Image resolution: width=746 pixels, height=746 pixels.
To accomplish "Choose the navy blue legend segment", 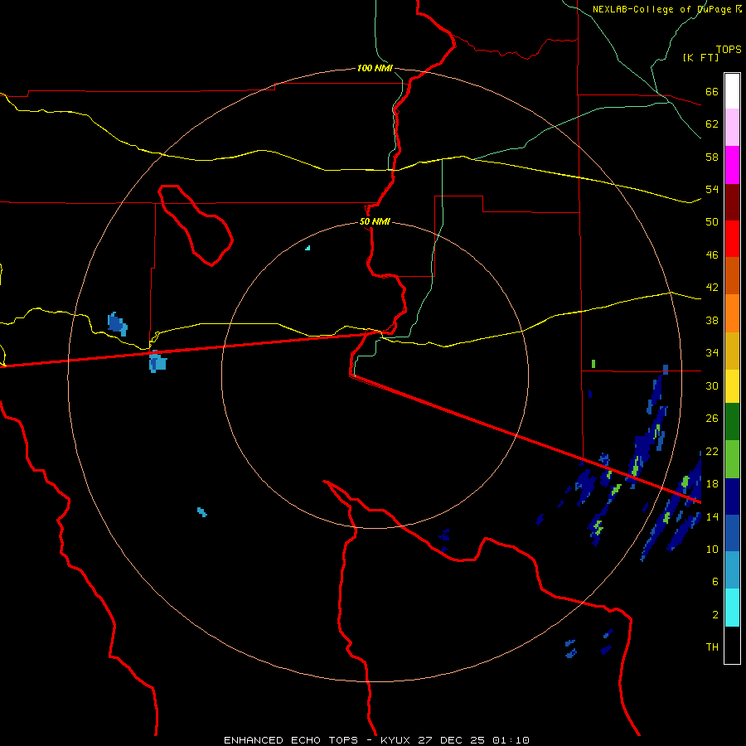I will (x=732, y=497).
